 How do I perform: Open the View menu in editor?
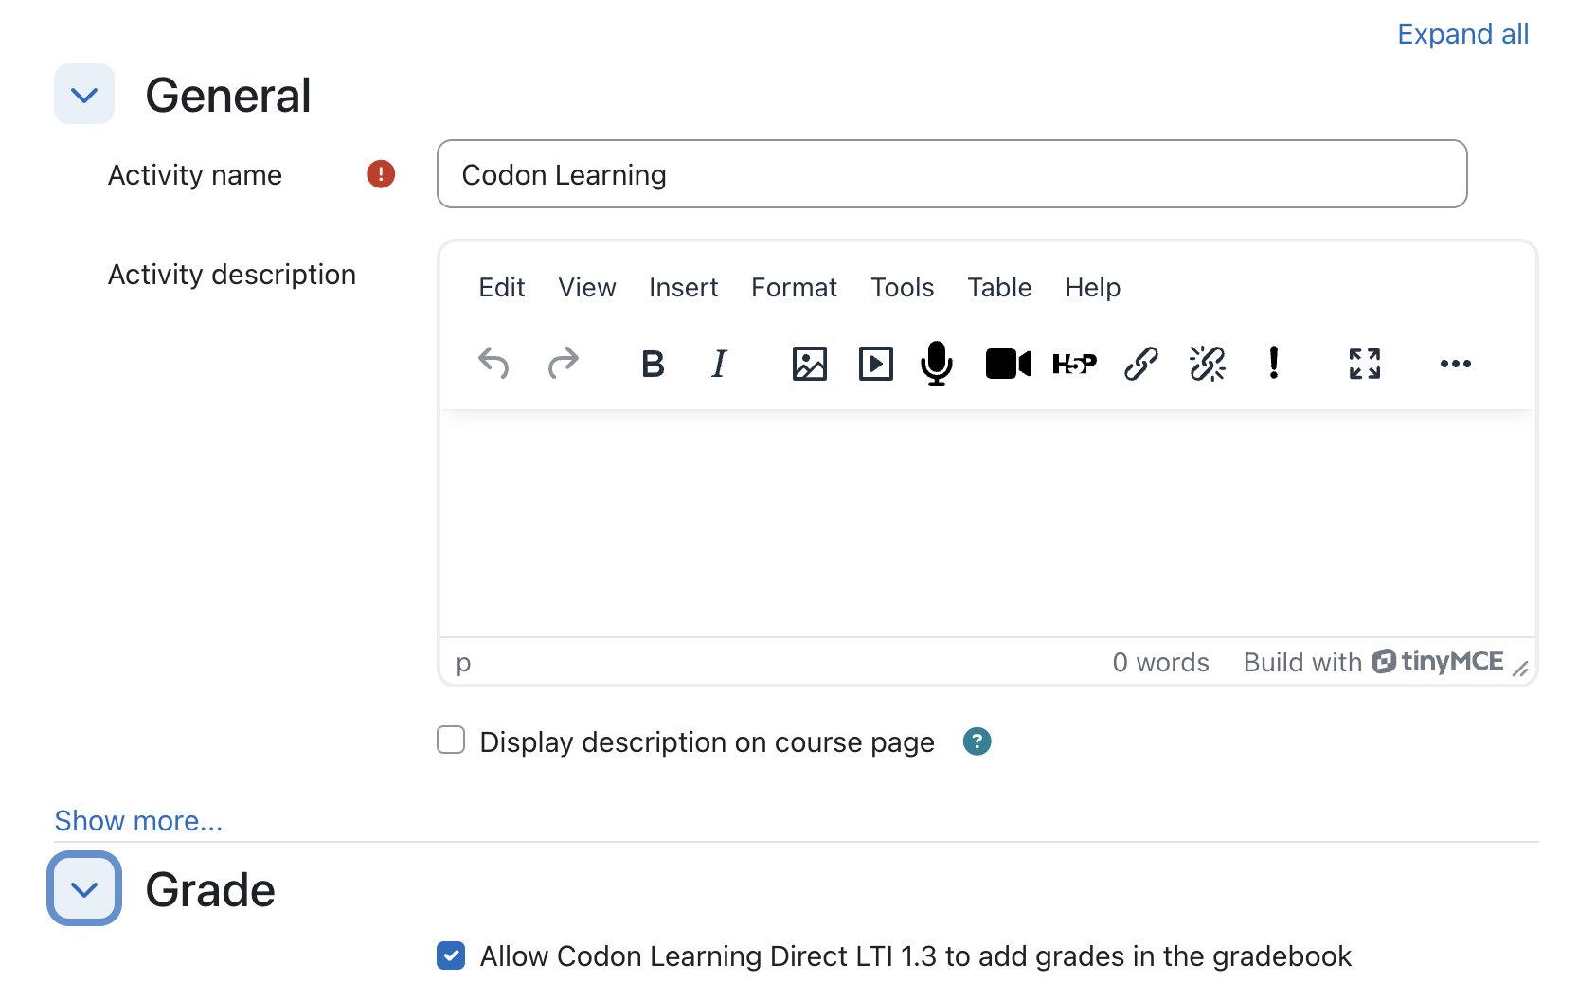pyautogui.click(x=587, y=287)
